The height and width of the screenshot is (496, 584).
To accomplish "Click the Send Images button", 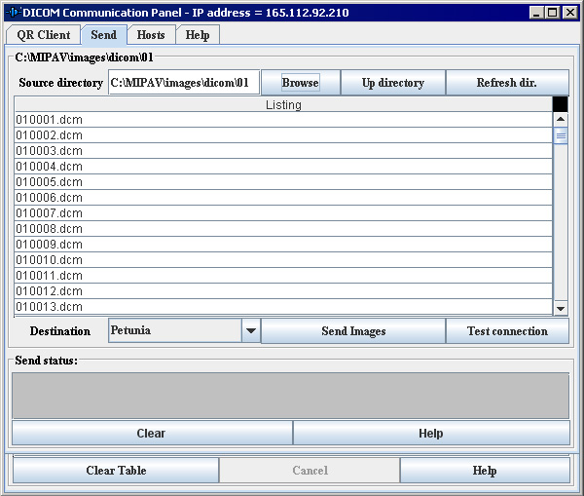I will [x=353, y=331].
